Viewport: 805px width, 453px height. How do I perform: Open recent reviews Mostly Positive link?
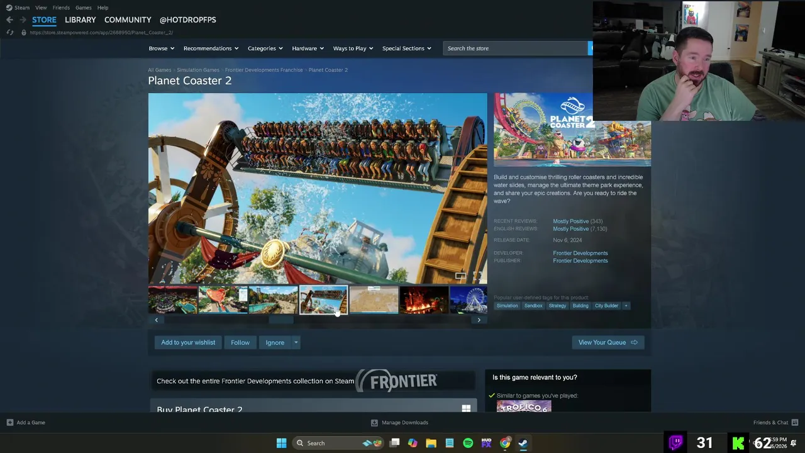(x=570, y=221)
